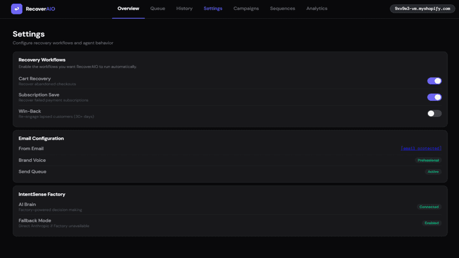Click the Active send queue badge
This screenshot has width=459, height=258.
point(433,172)
